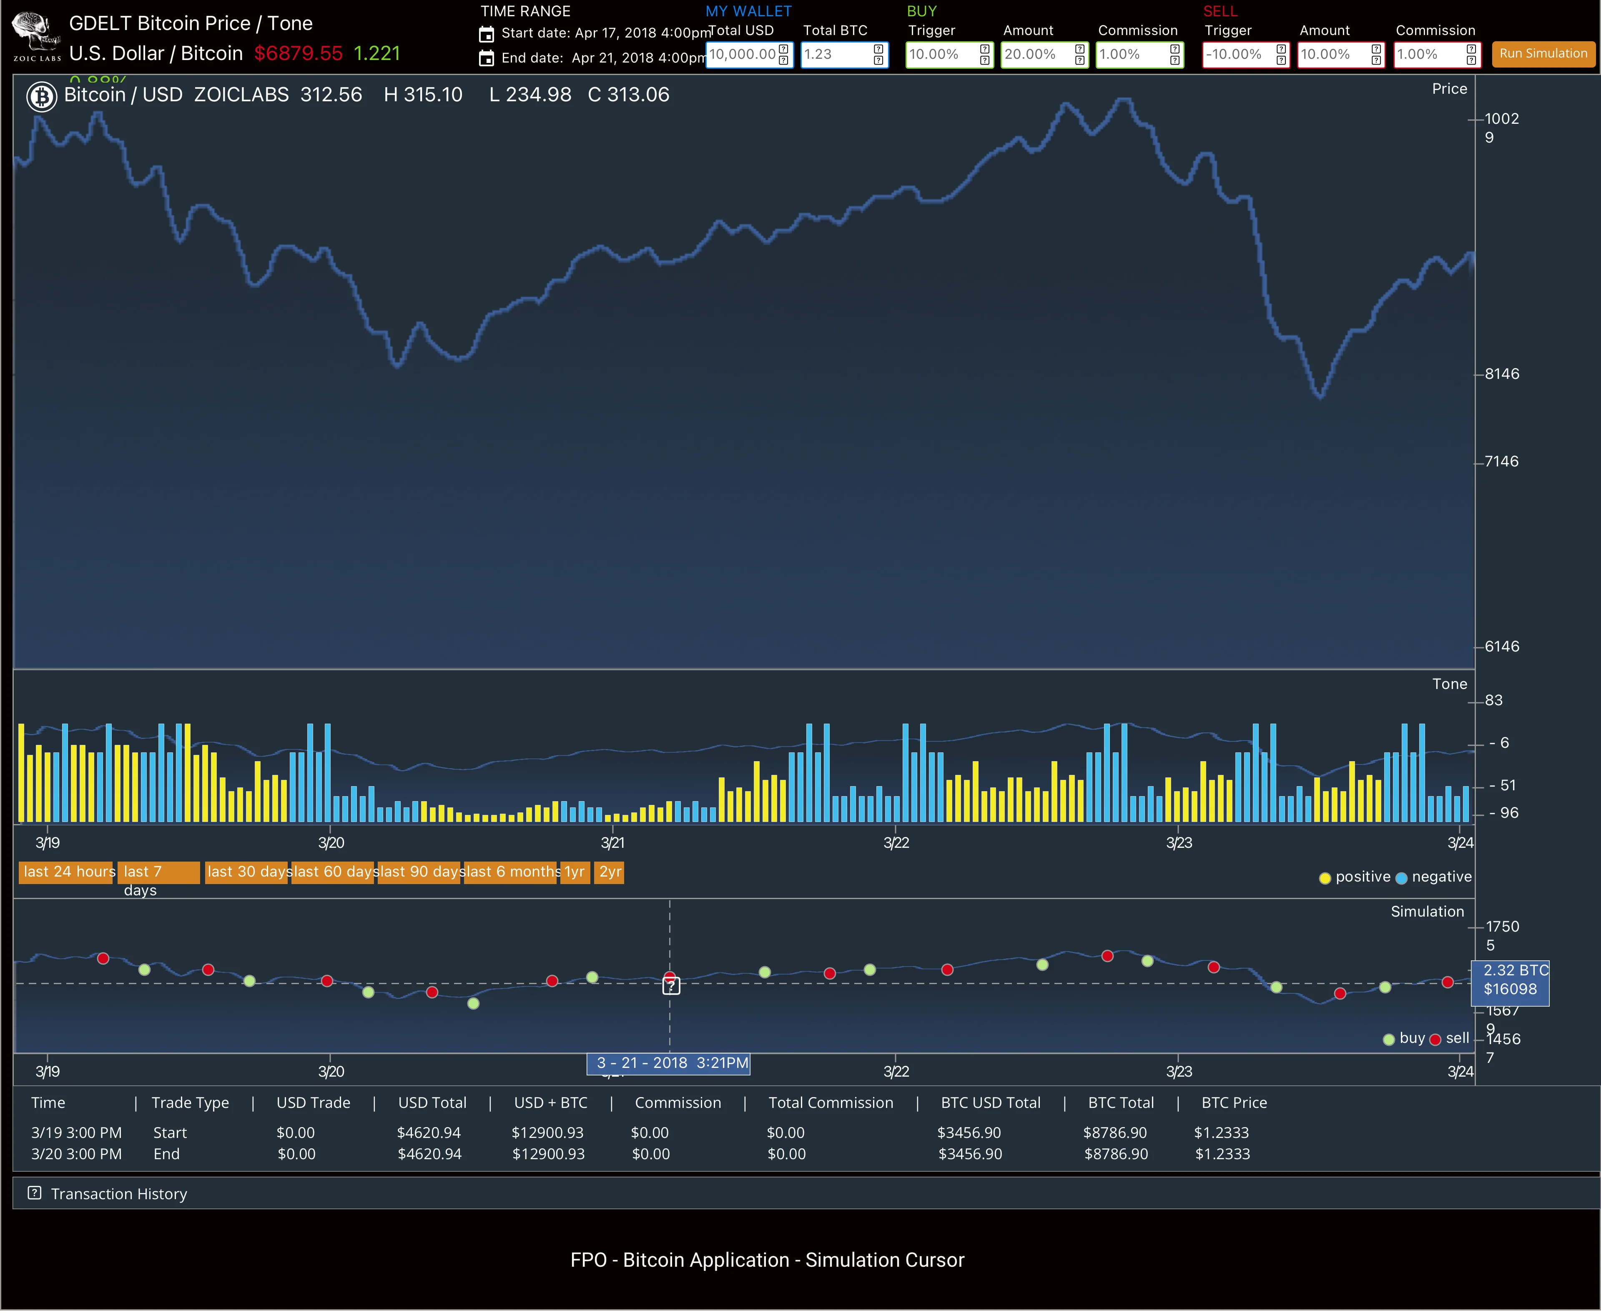Focus the Buy Trigger input field

[950, 55]
